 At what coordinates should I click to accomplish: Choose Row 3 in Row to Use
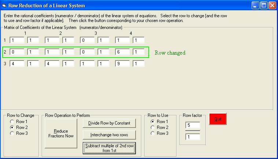159,133
